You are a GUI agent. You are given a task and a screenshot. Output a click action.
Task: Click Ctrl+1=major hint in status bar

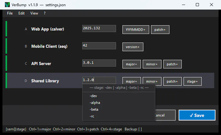(40, 129)
